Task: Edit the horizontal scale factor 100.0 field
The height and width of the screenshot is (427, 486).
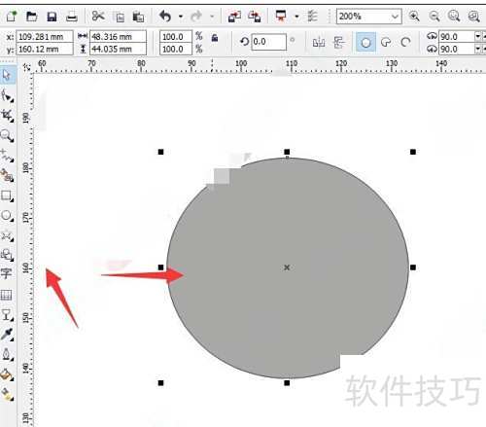Action: (x=176, y=37)
